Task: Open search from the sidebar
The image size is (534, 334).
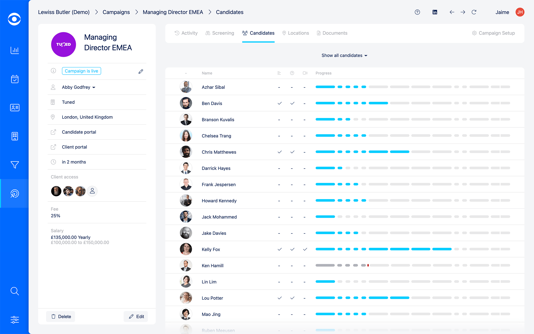Action: (14, 291)
